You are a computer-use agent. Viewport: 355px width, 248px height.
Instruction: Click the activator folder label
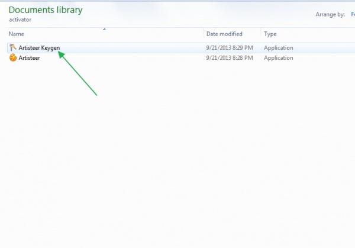coord(20,20)
